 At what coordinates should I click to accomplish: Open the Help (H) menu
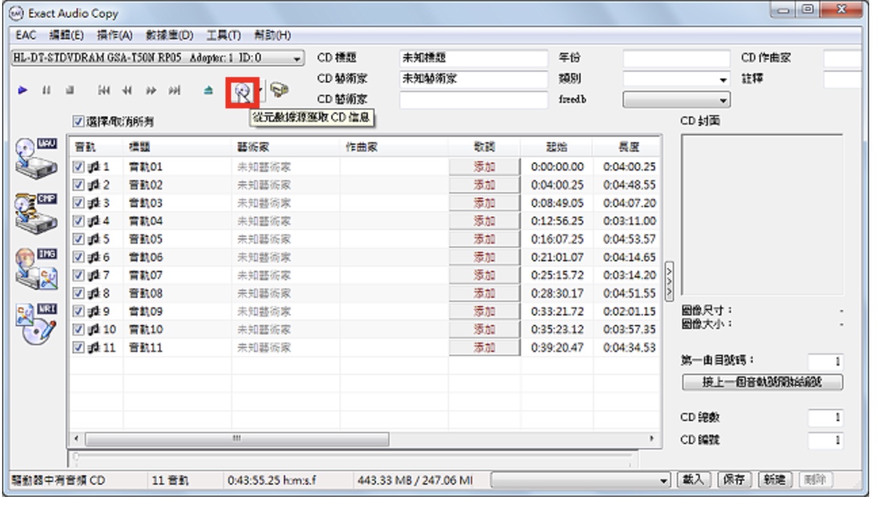click(272, 35)
